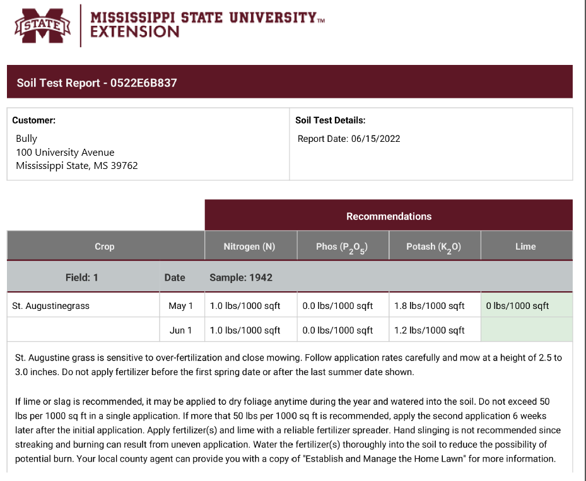Click the Recommendations table header
The width and height of the screenshot is (586, 481).
(x=389, y=216)
